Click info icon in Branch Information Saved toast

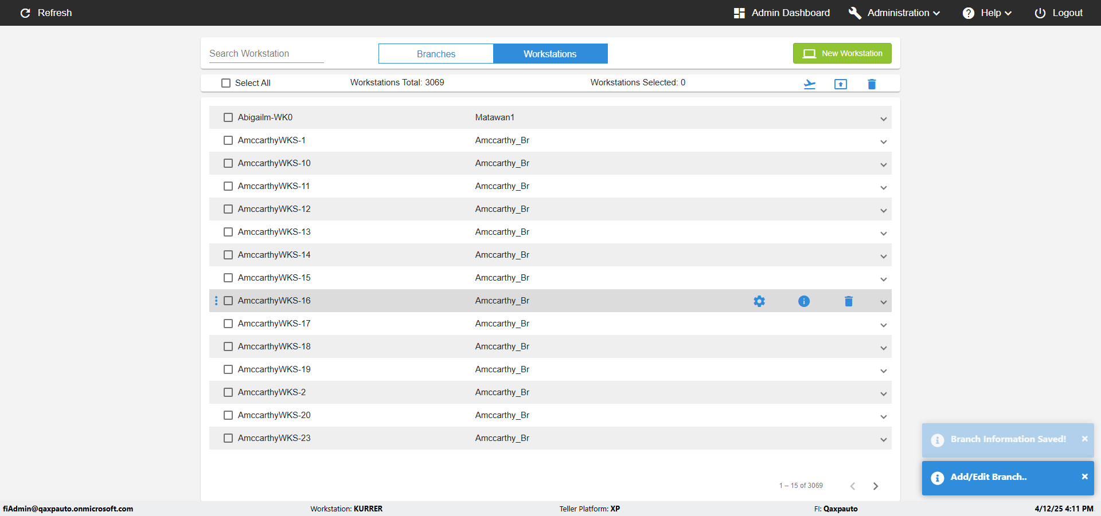point(938,440)
